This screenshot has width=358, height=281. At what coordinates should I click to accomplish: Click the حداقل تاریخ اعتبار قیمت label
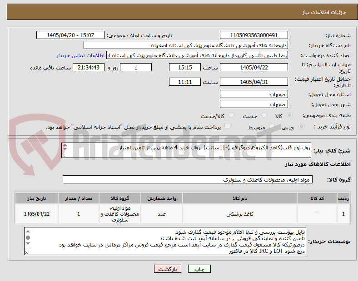click(323, 82)
